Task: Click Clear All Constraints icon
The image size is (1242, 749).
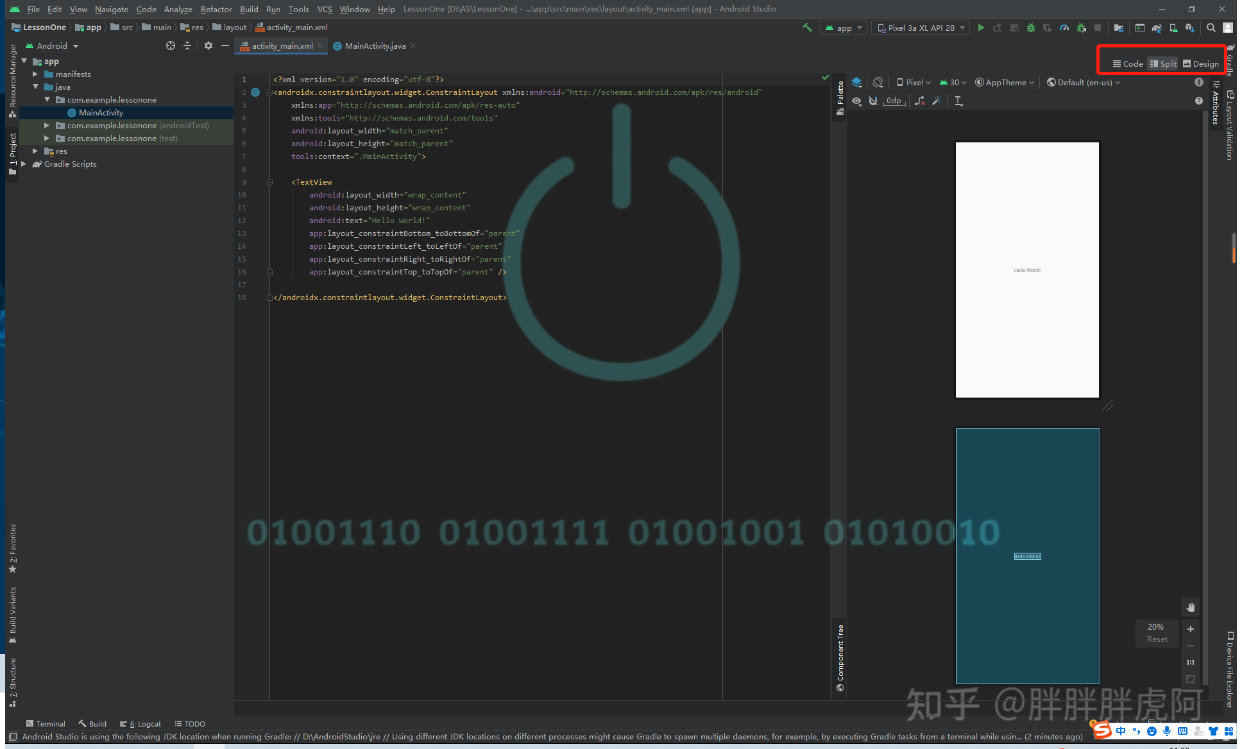Action: pyautogui.click(x=920, y=101)
